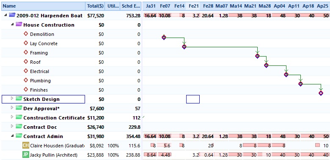Select the Electrical milestone marker on the Gantt
This screenshot has width=330, height=160.
(x=286, y=74)
